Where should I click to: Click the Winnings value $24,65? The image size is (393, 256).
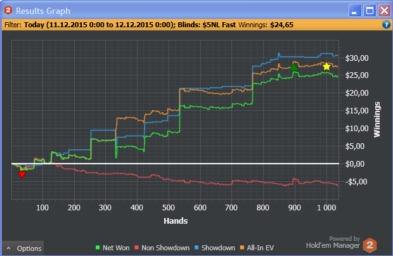click(x=281, y=25)
